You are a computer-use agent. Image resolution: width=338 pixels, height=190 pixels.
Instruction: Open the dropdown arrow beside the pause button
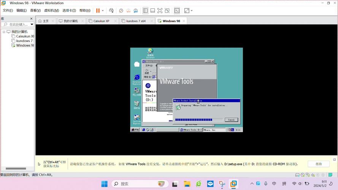tap(103, 11)
